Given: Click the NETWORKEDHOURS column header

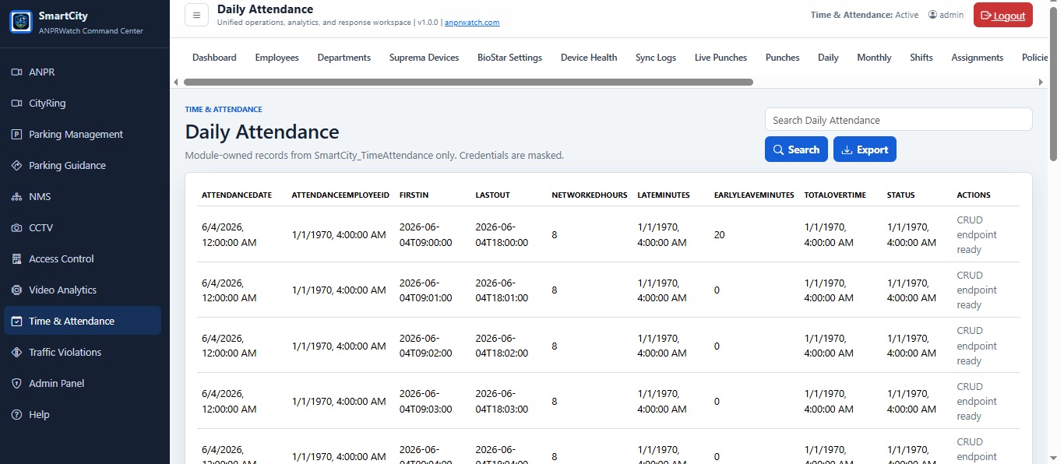Looking at the screenshot, I should (590, 195).
